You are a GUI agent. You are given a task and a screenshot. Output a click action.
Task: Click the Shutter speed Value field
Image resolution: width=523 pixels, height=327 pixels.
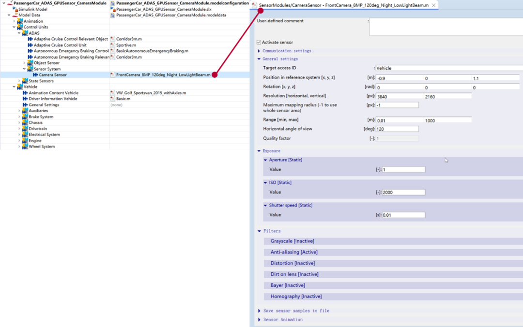click(403, 215)
